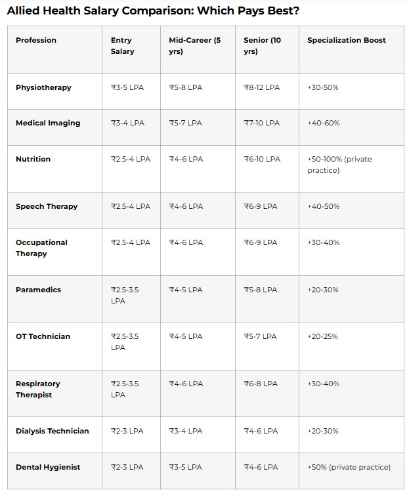Select the Medical Imaging profession cell
The image size is (409, 490).
(48, 123)
